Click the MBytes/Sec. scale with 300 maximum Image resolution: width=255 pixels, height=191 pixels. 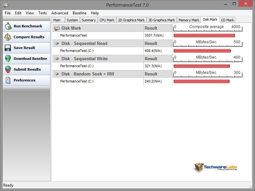tap(208, 74)
